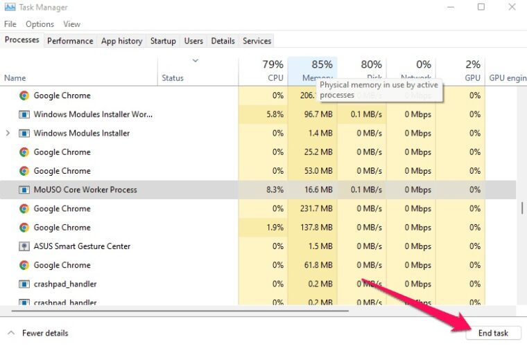Click Chrome icon in the 25.2 MB row
The width and height of the screenshot is (527, 346).
click(24, 152)
